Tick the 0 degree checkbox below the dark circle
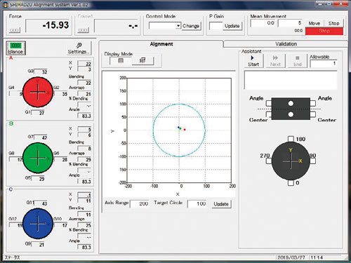 [291, 183]
